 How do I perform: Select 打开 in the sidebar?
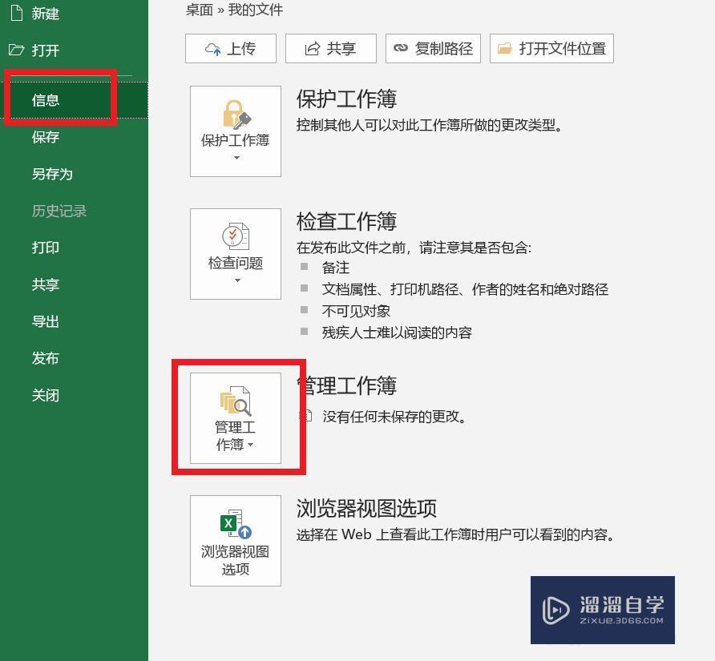(x=46, y=50)
